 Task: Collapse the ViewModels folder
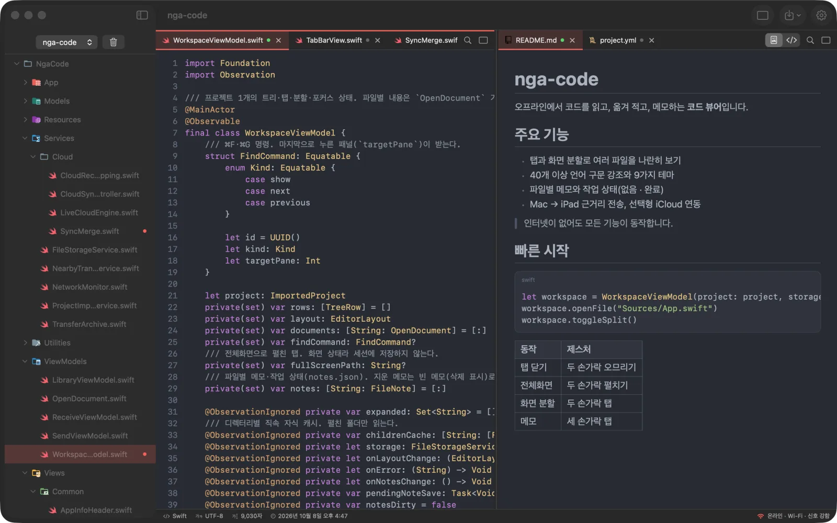tap(25, 361)
